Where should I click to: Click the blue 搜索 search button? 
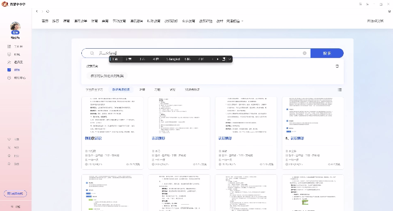pyautogui.click(x=327, y=53)
